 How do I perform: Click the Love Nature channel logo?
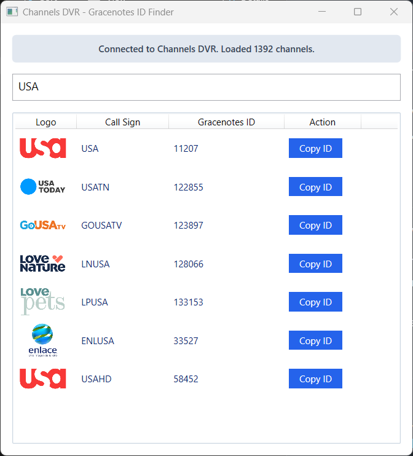[42, 264]
